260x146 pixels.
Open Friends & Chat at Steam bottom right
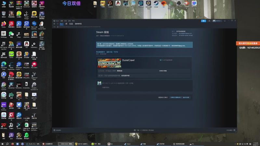(x=231, y=130)
